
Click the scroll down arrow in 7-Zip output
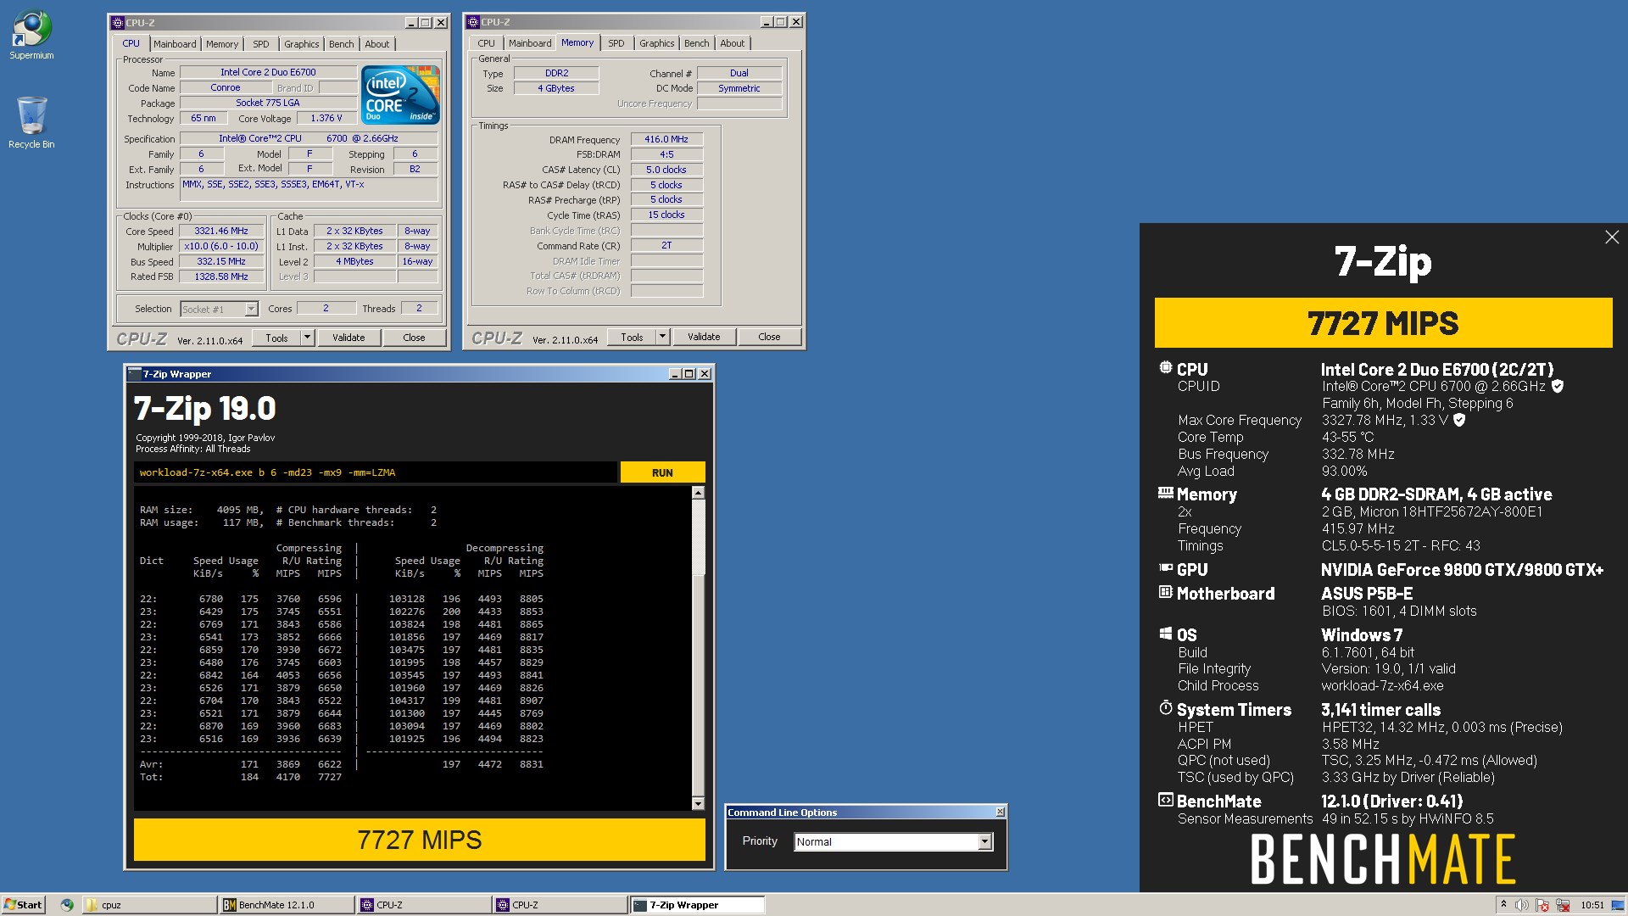tap(698, 803)
